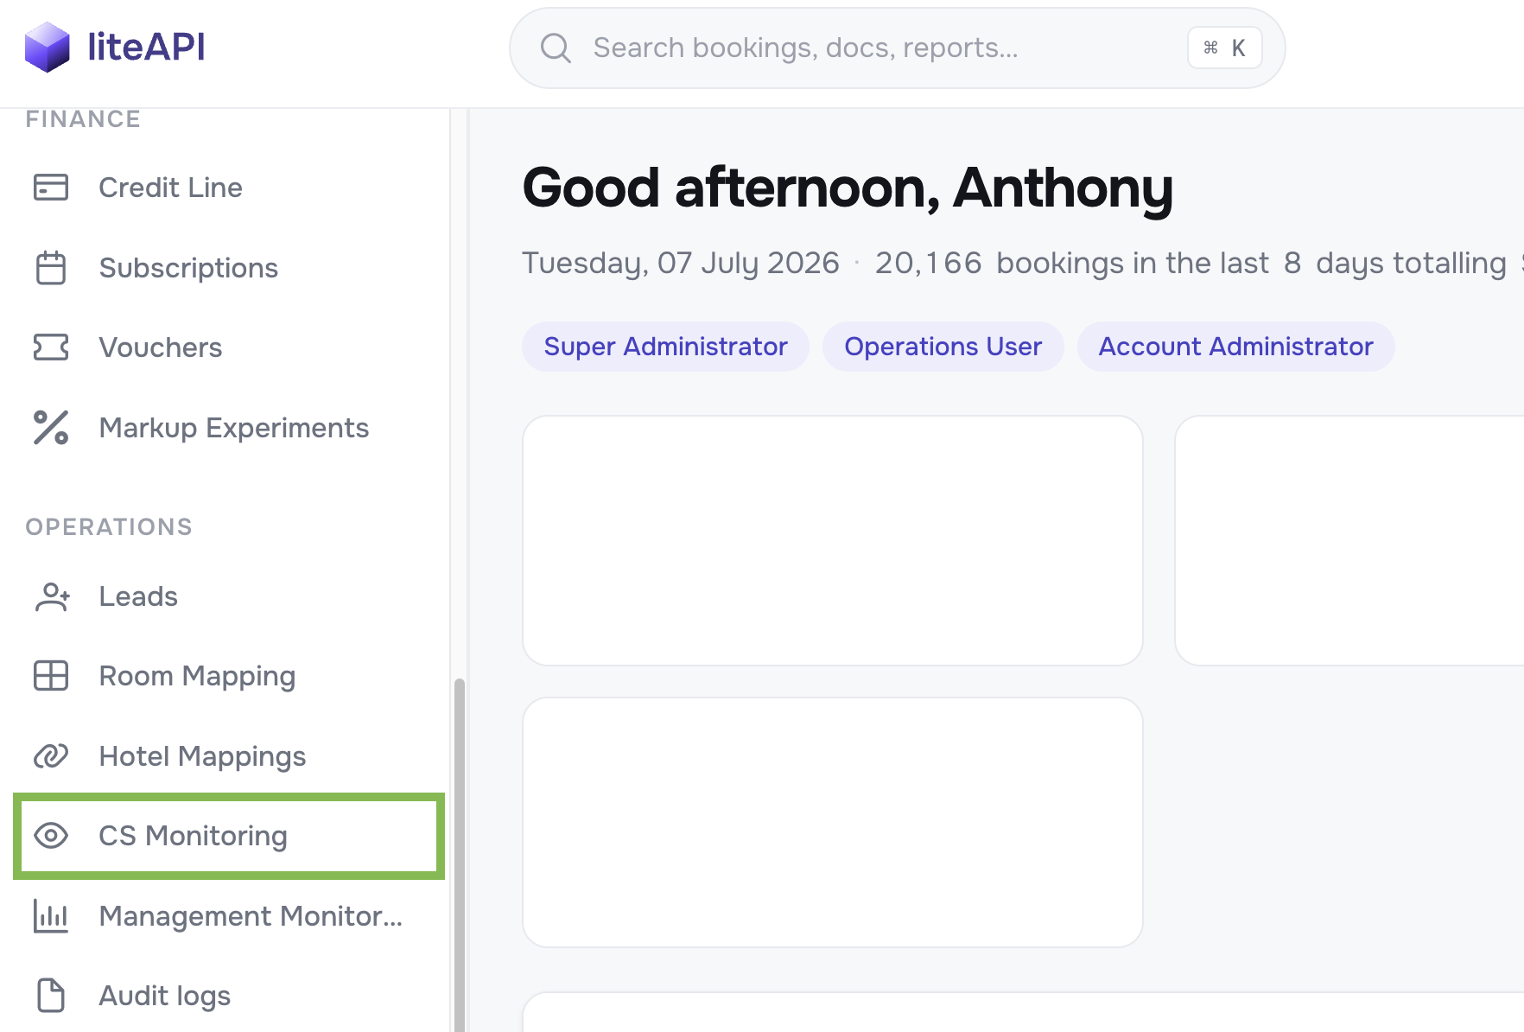Screen dimensions: 1524x1032
Task: Select the Super Administrator role badge
Action: click(x=665, y=347)
